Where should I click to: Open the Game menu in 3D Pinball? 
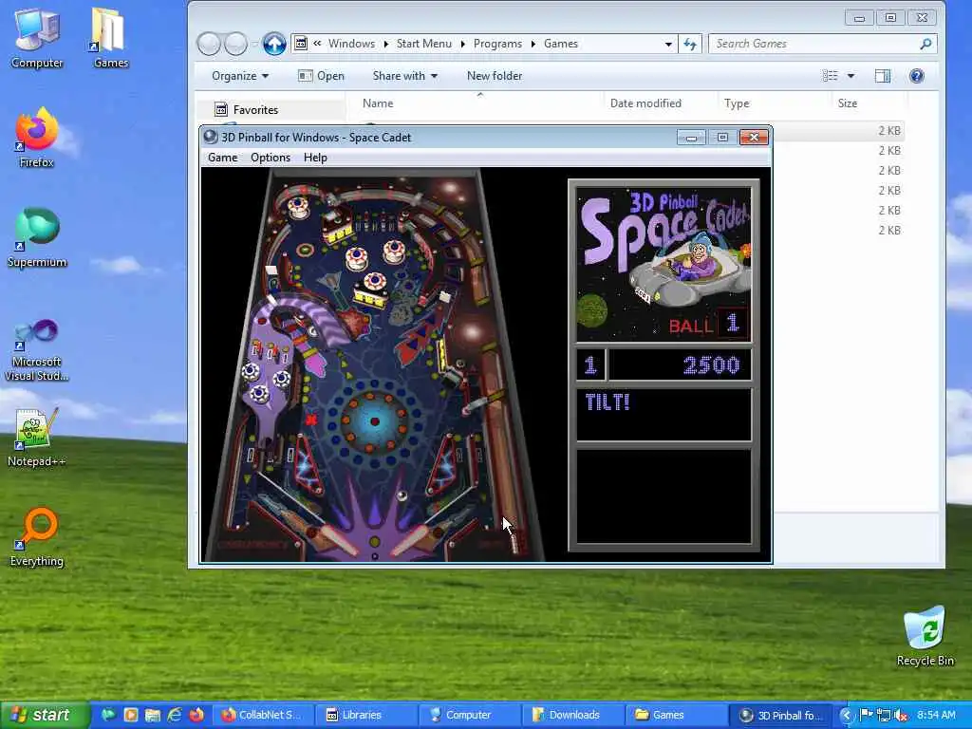point(222,158)
